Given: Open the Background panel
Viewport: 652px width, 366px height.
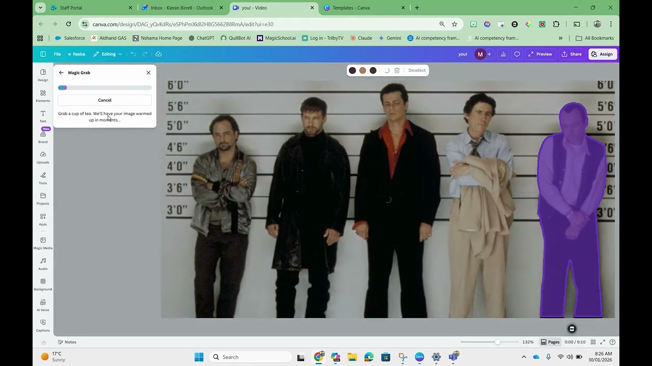Looking at the screenshot, I should [x=43, y=284].
